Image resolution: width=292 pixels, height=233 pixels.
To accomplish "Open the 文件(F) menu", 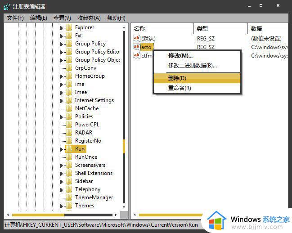I will coord(15,18).
